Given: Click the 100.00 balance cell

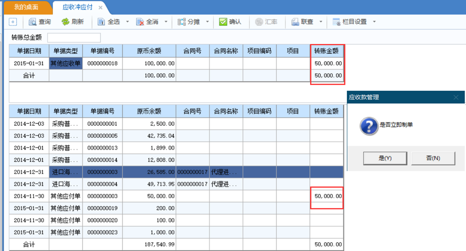Looking at the screenshot, I should (x=149, y=220).
